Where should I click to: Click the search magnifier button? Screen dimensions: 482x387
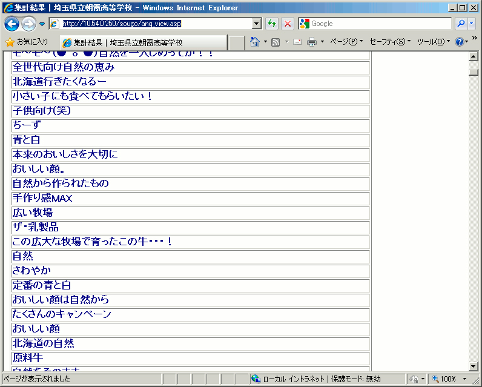point(461,24)
